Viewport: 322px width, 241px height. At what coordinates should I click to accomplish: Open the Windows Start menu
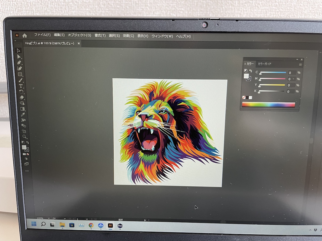(34, 224)
